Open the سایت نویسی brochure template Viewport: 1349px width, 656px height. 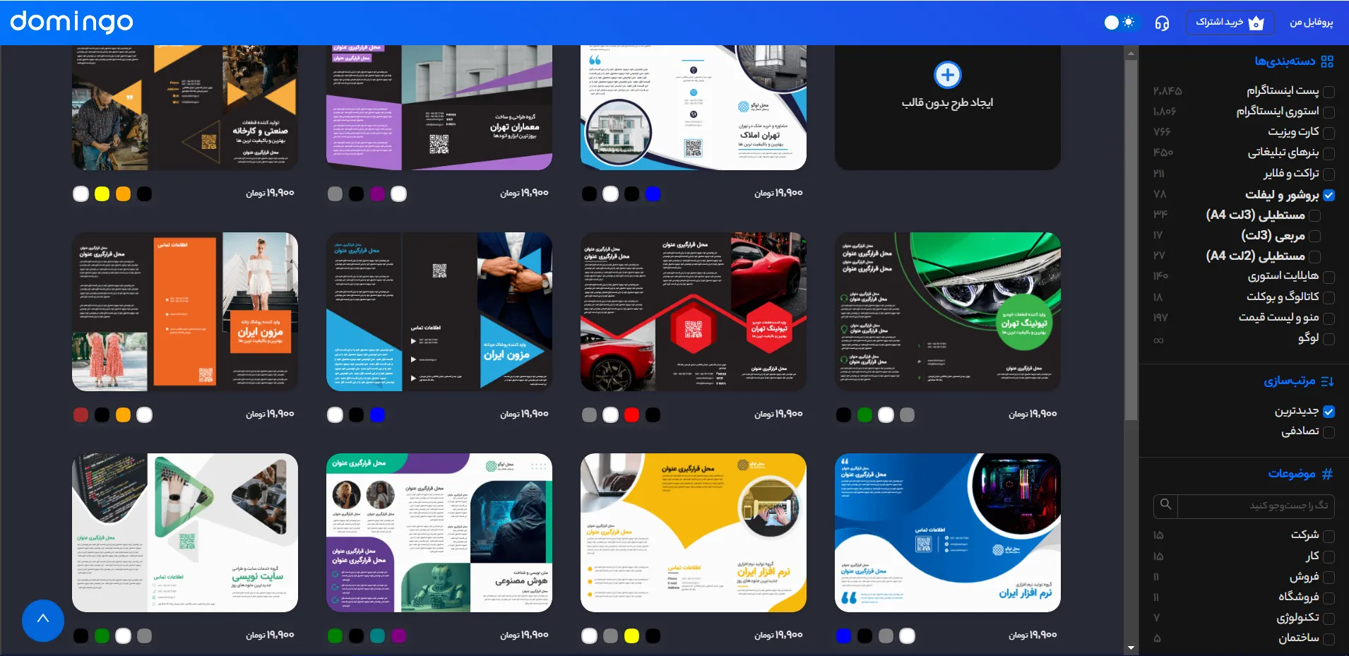pos(185,532)
